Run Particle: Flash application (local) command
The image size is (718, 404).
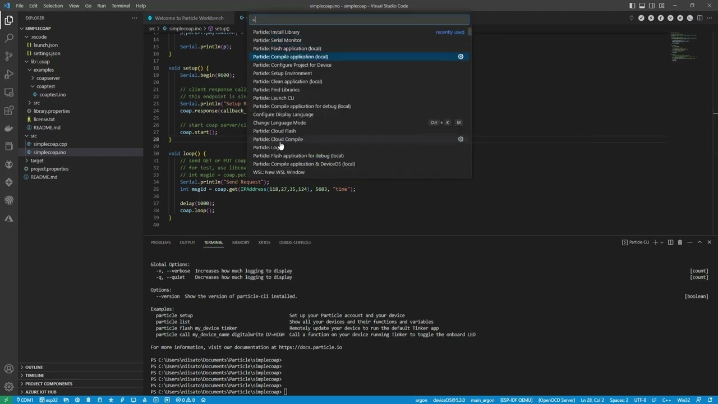point(359,48)
